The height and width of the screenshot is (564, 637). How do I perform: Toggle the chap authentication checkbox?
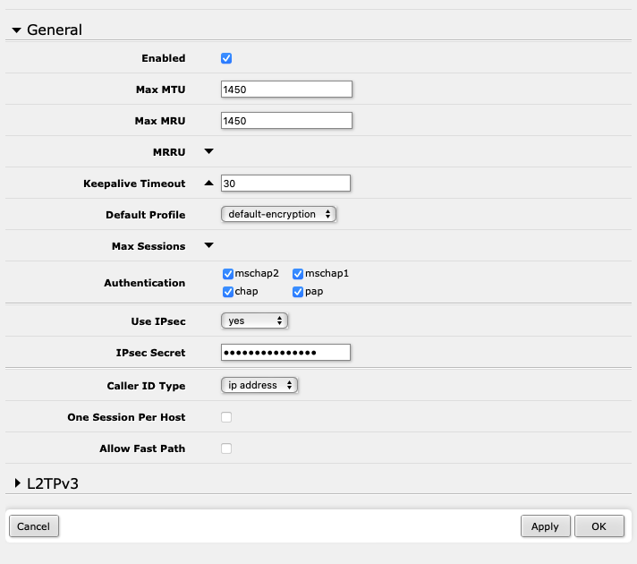[x=228, y=292]
